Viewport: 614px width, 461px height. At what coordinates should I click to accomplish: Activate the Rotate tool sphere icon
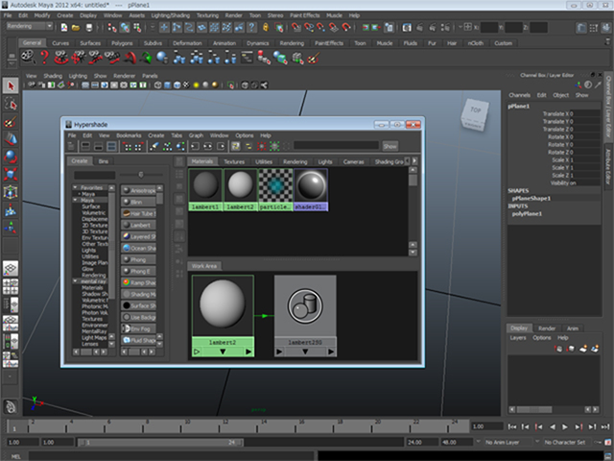pyautogui.click(x=11, y=157)
